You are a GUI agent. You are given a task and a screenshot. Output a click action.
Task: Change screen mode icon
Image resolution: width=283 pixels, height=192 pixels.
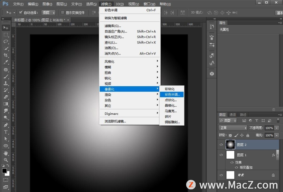click(6, 187)
